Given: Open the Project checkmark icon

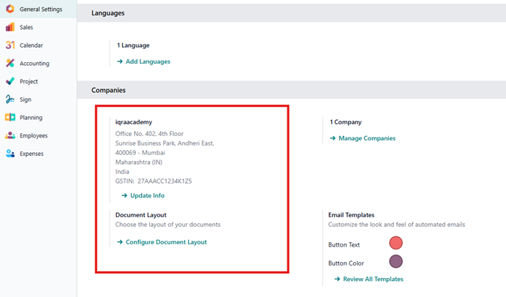Looking at the screenshot, I should tap(10, 81).
